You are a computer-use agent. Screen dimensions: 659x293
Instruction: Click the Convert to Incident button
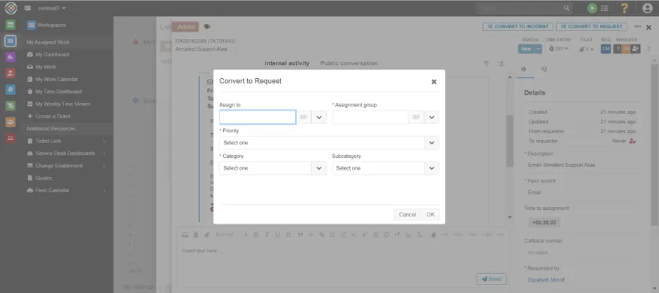tap(517, 27)
